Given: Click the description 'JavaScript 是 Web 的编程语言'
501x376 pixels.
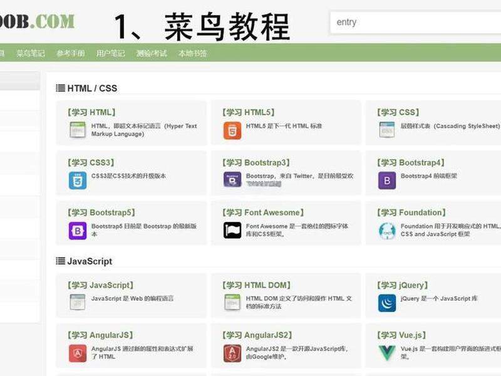Looking at the screenshot, I should coord(132,298).
